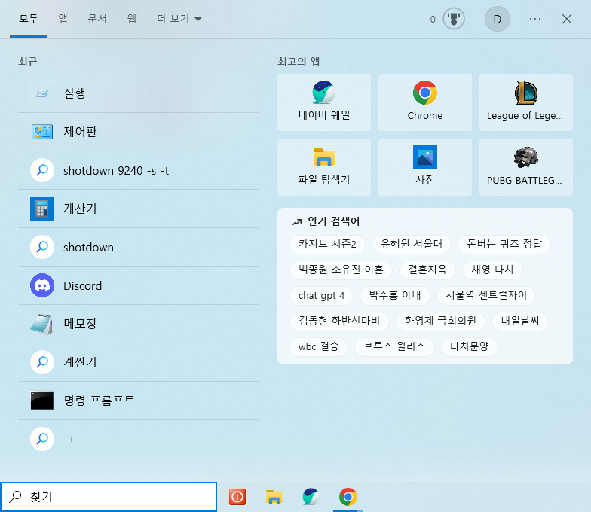Search trending term 나치문양
Screen dimensions: 591x512
point(469,346)
